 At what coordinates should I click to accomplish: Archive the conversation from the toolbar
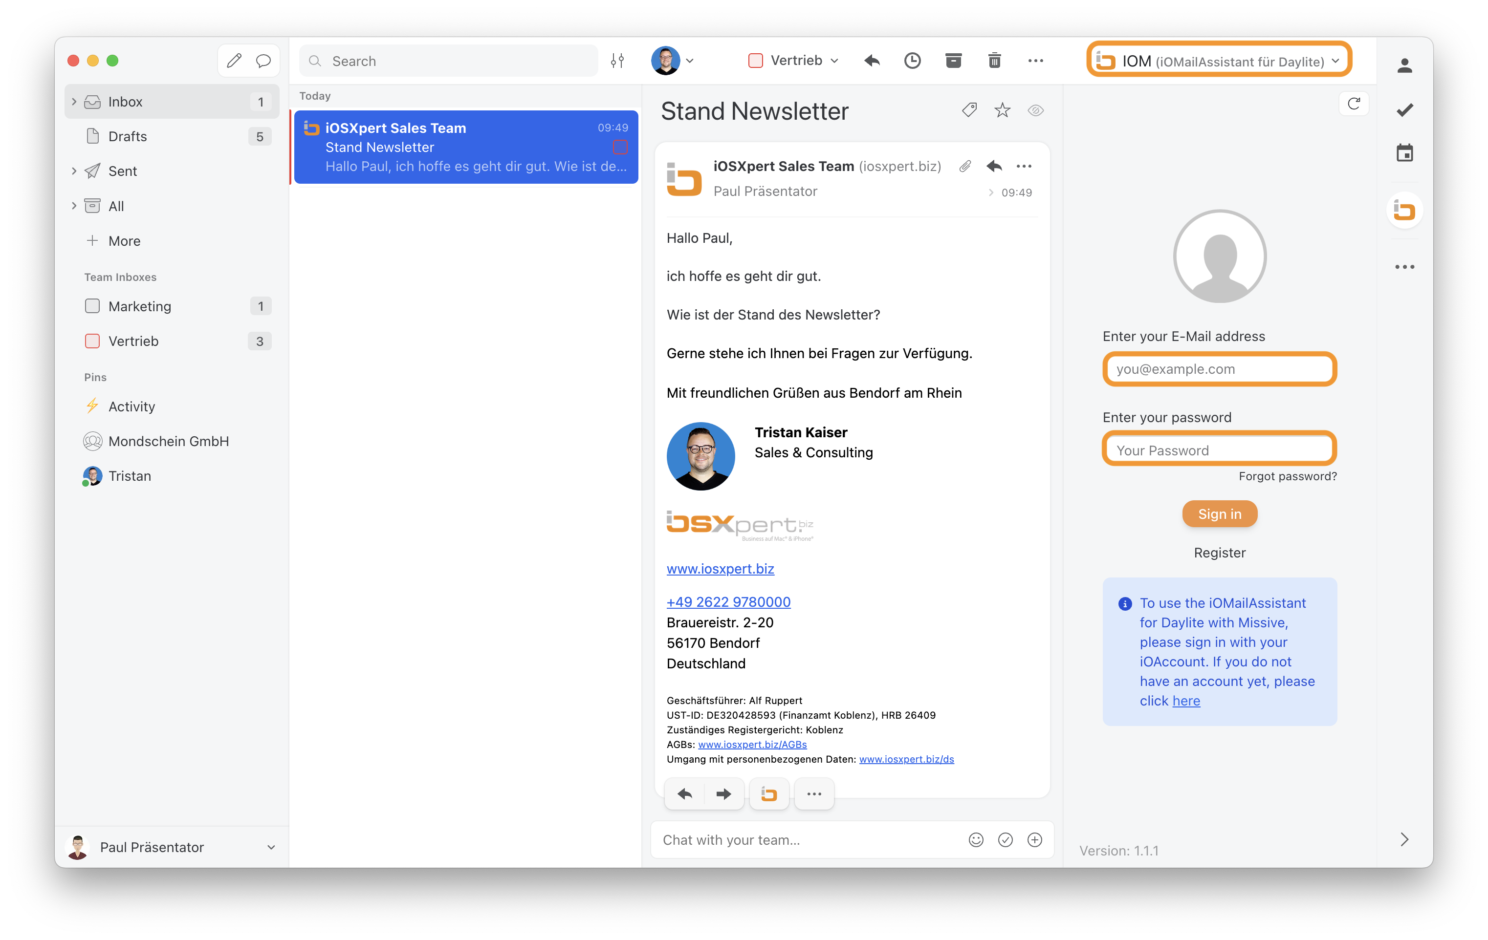click(954, 61)
